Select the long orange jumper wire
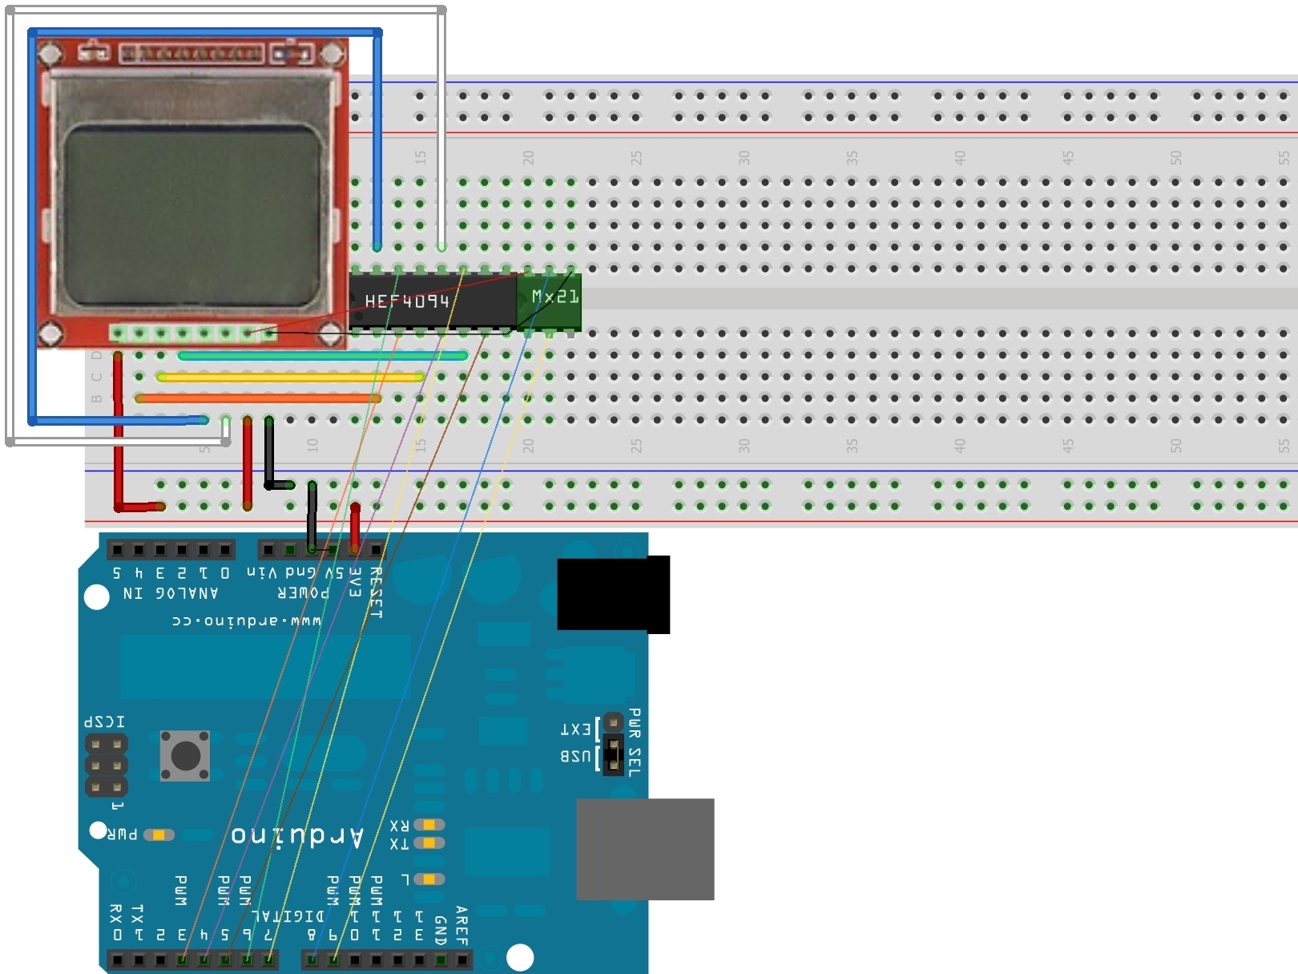 [x=258, y=398]
